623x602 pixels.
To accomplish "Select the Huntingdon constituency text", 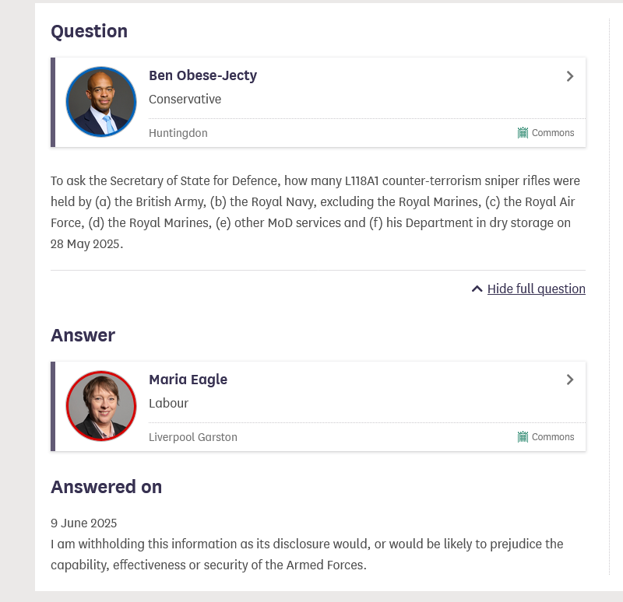I will 178,133.
